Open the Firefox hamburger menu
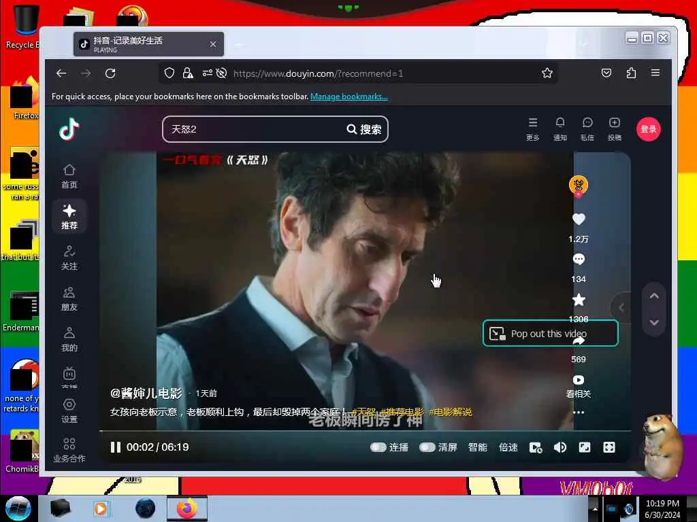Image resolution: width=697 pixels, height=522 pixels. (655, 73)
